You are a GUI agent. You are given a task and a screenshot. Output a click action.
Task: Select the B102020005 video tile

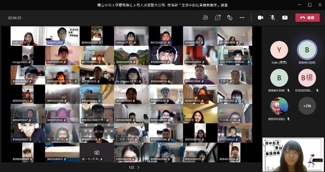tap(200, 152)
